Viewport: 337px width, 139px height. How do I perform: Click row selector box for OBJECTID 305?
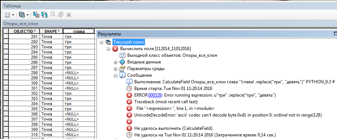pos(6,109)
